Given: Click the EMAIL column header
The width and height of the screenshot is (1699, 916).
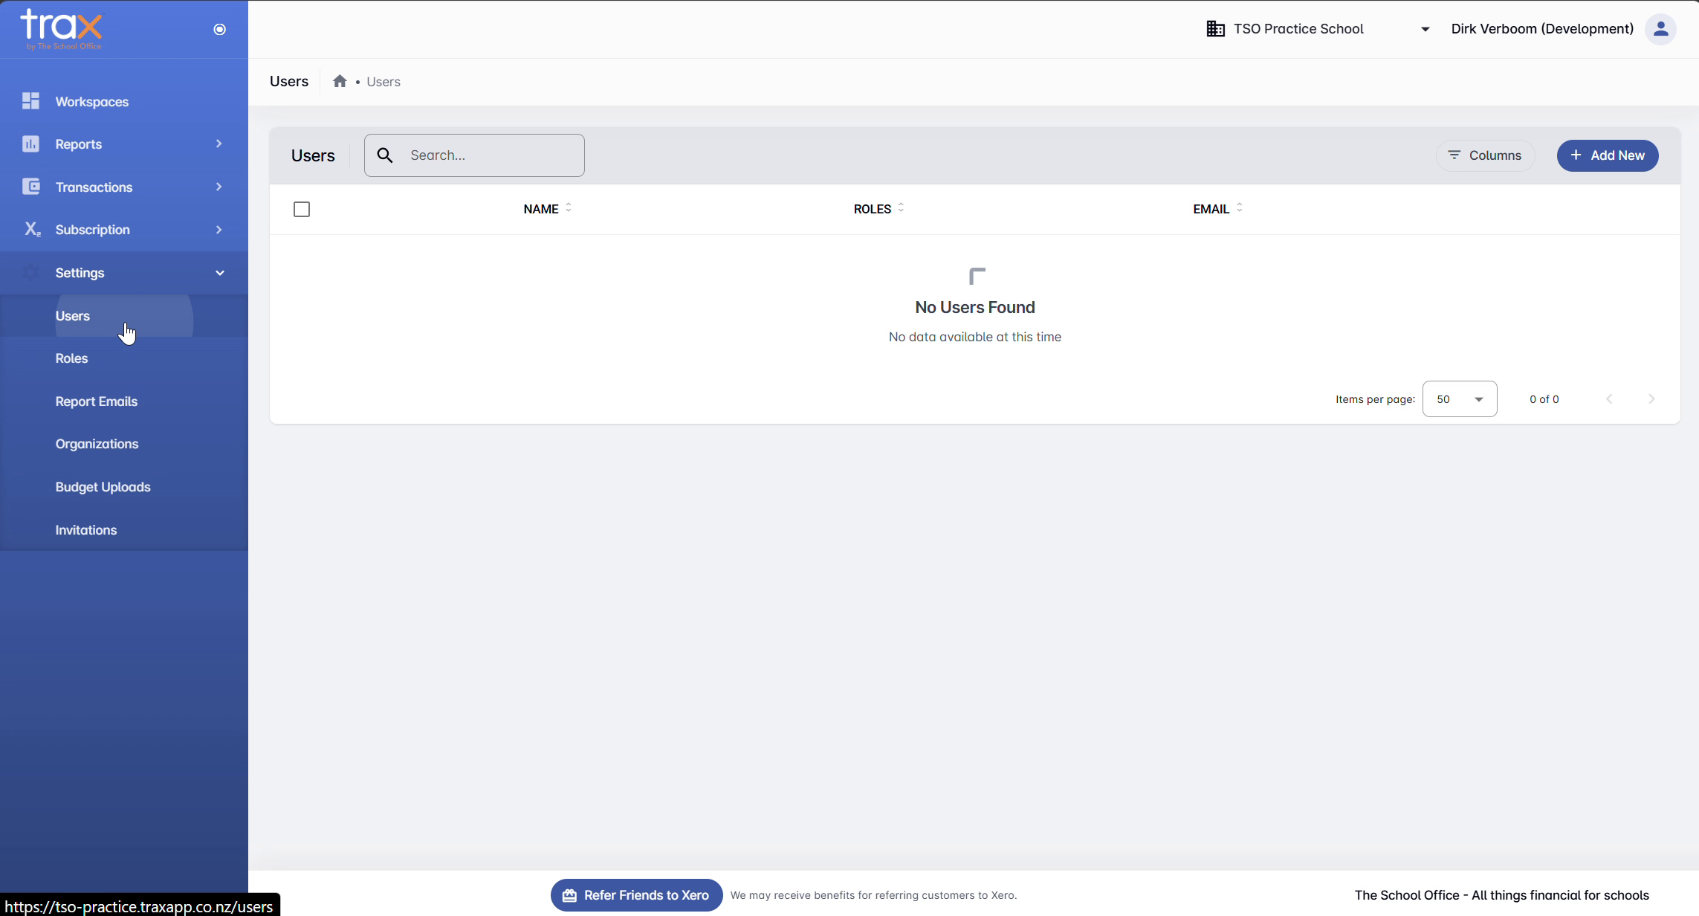Looking at the screenshot, I should click(1211, 209).
